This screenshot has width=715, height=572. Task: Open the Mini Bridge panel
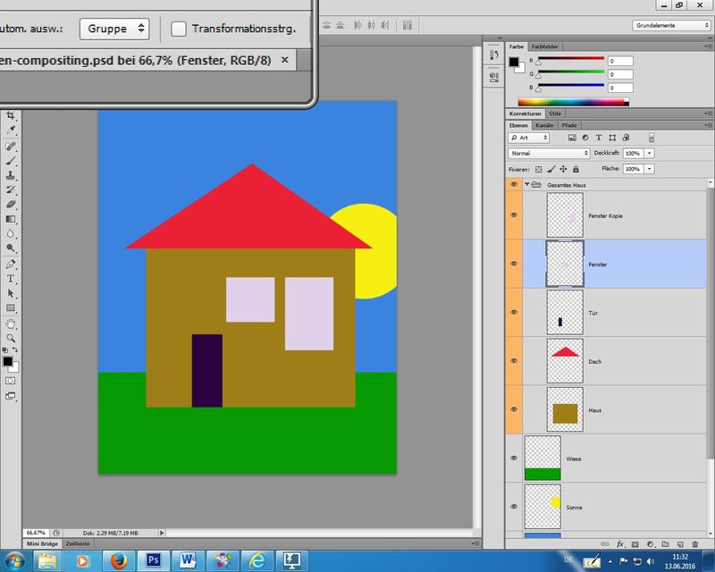[x=43, y=543]
